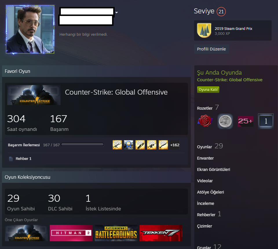Open the Rehber 1 link
Image resolution: width=278 pixels, height=249 pixels.
[23, 159]
